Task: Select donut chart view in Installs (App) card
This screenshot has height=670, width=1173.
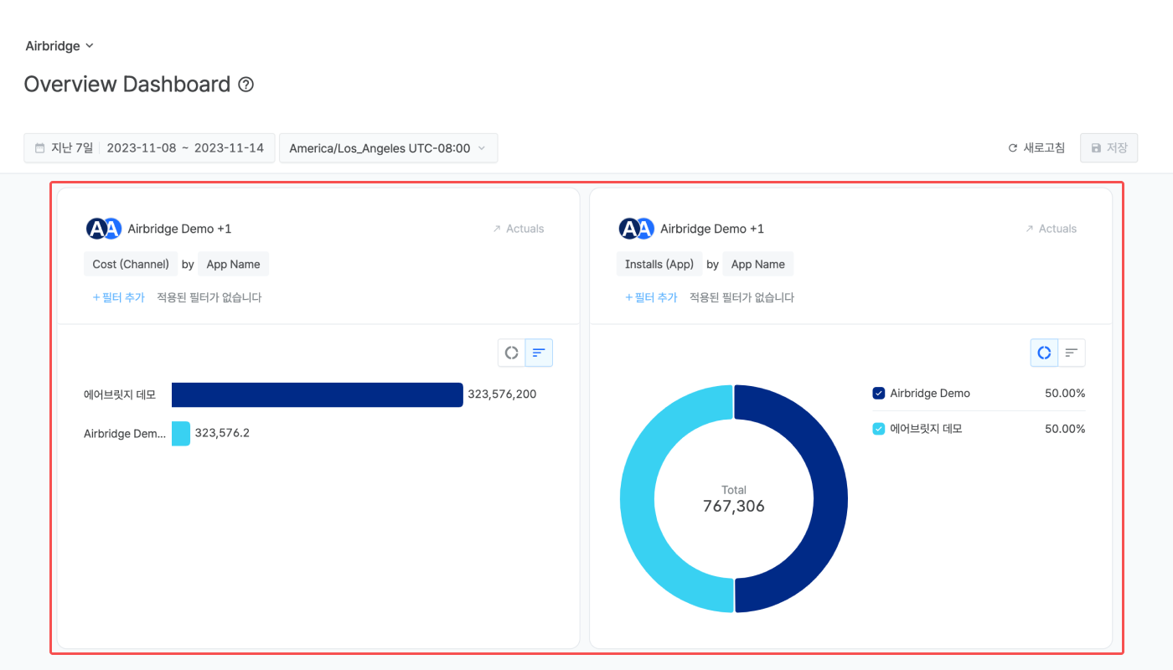Action: point(1044,353)
